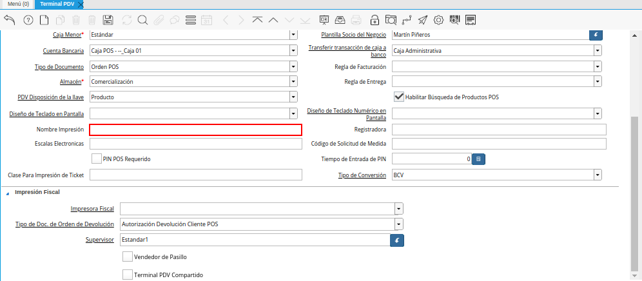Click the Refresh circular arrows icon
The height and width of the screenshot is (281, 642).
[127, 20]
